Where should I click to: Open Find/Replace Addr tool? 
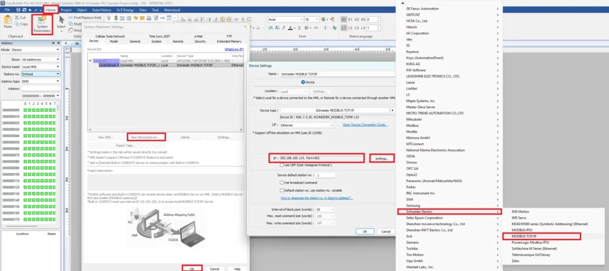tap(84, 17)
